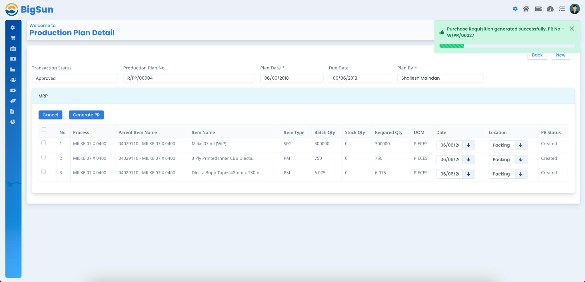Dismiss the Purchase Requisition success notification
Screen dimensions: 585x282
(572, 29)
